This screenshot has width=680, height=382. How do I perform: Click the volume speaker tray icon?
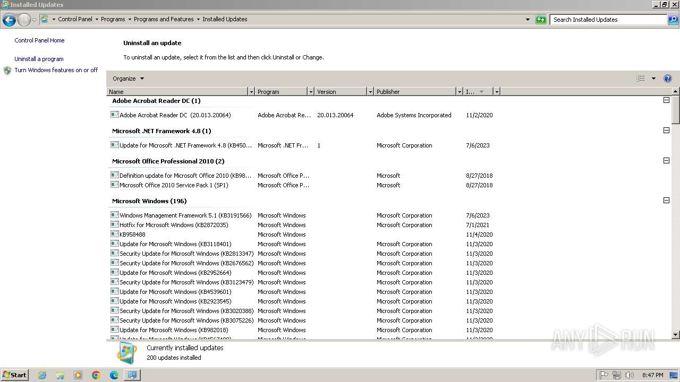(630, 375)
